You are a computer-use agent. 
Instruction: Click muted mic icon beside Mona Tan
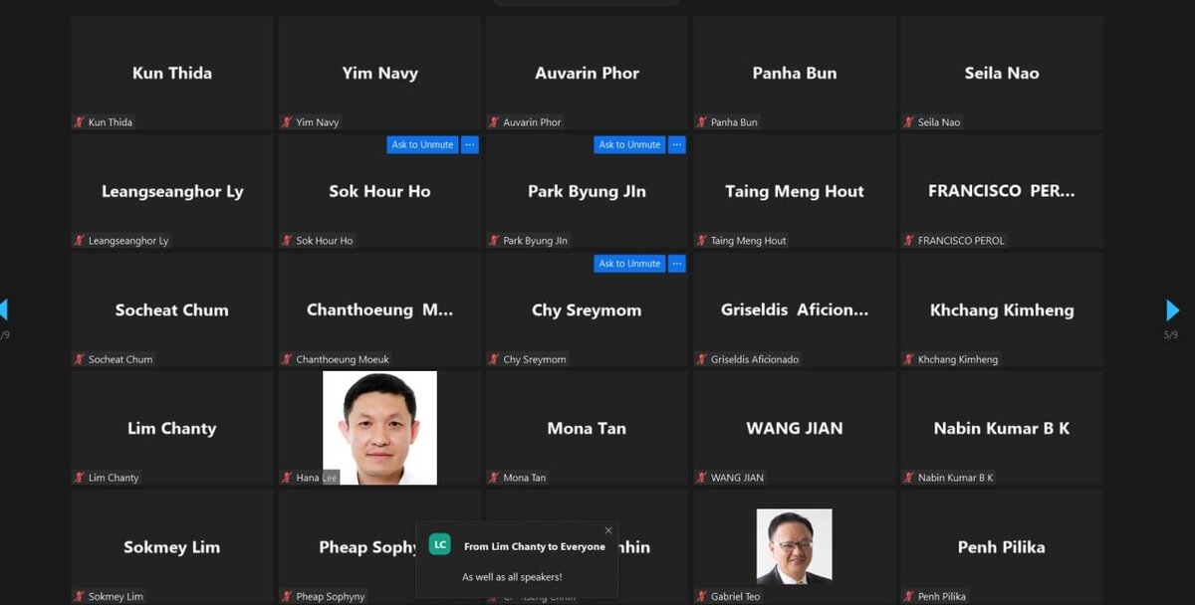click(x=494, y=478)
